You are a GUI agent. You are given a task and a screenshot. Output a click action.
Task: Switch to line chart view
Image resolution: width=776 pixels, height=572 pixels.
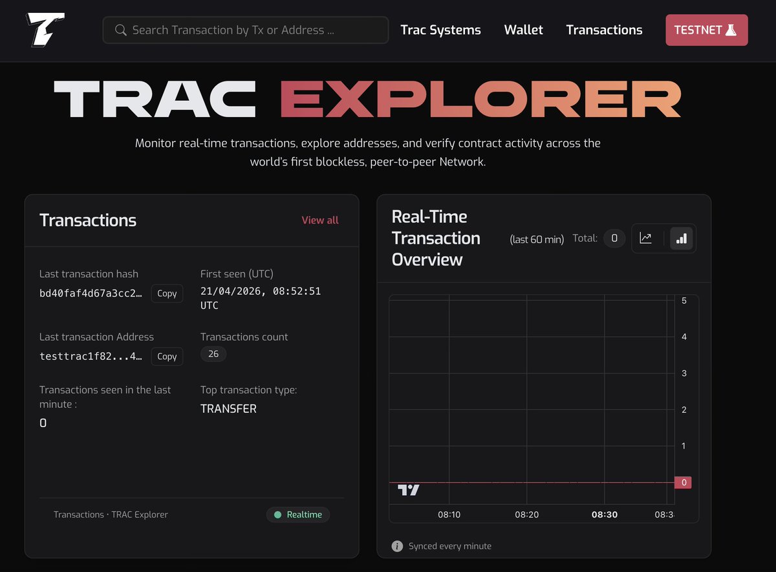(645, 238)
